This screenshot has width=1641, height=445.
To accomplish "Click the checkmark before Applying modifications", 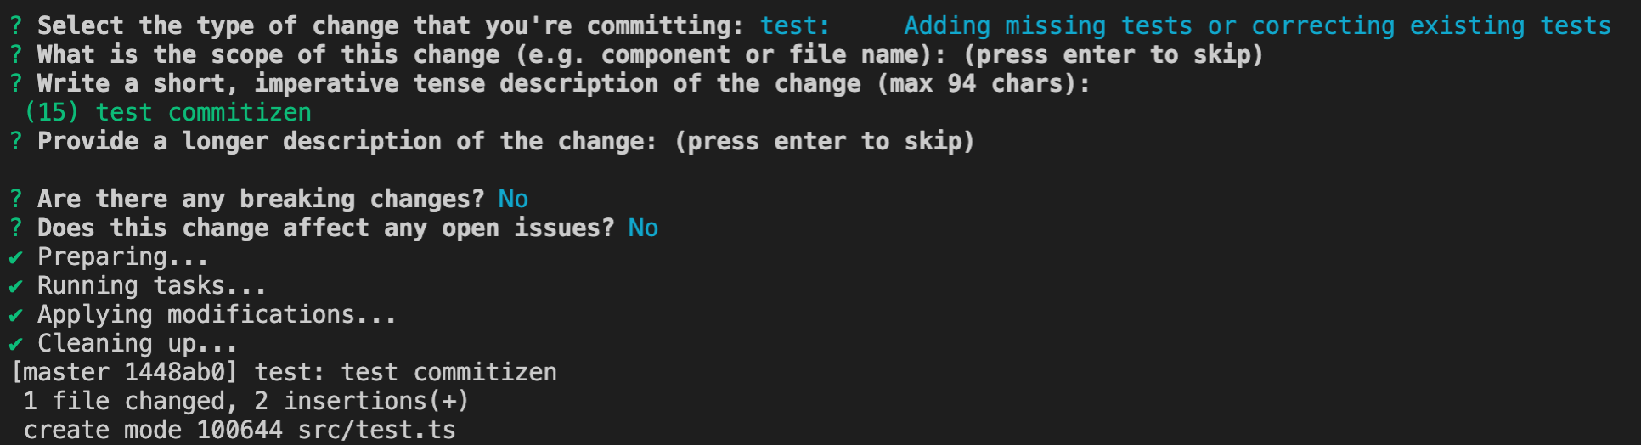I will [x=15, y=315].
